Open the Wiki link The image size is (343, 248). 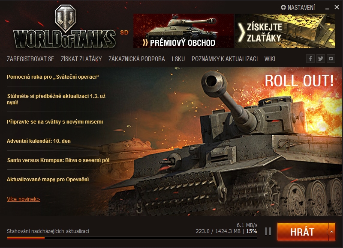pos(270,59)
